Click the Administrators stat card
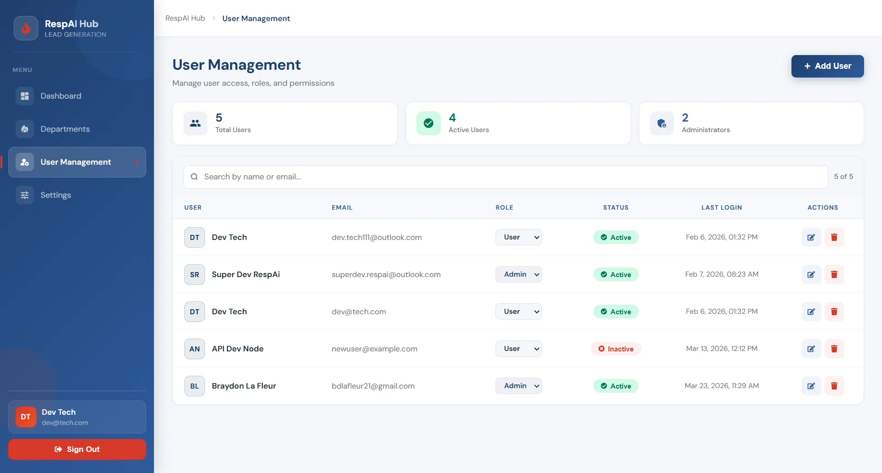 pos(751,123)
